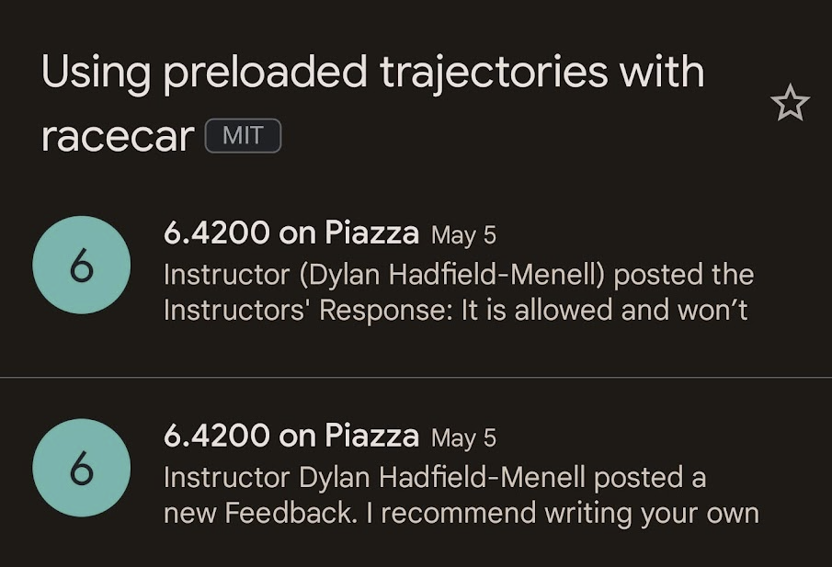Tap "Piazza" in the first sender name
832x567 pixels.
coord(372,233)
